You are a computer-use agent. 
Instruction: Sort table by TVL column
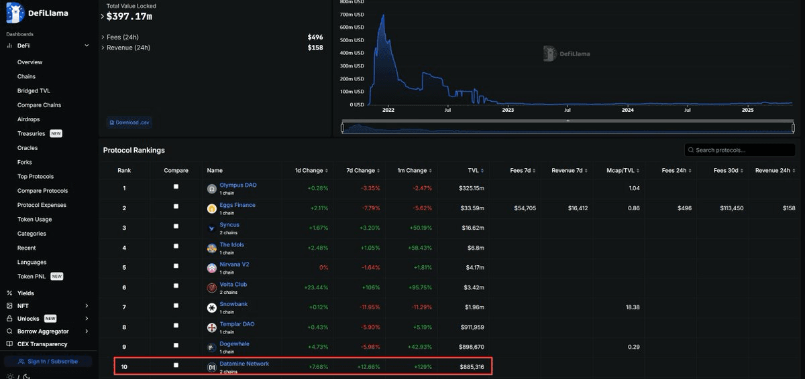(x=476, y=171)
